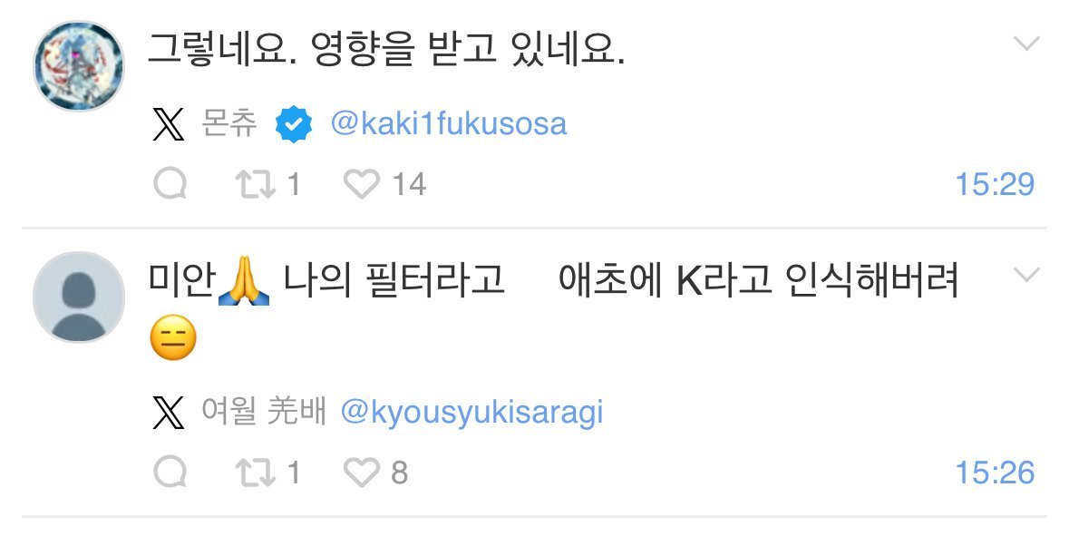The width and height of the screenshot is (1069, 536).
Task: Click the display name 몬츄
Action: point(229,123)
